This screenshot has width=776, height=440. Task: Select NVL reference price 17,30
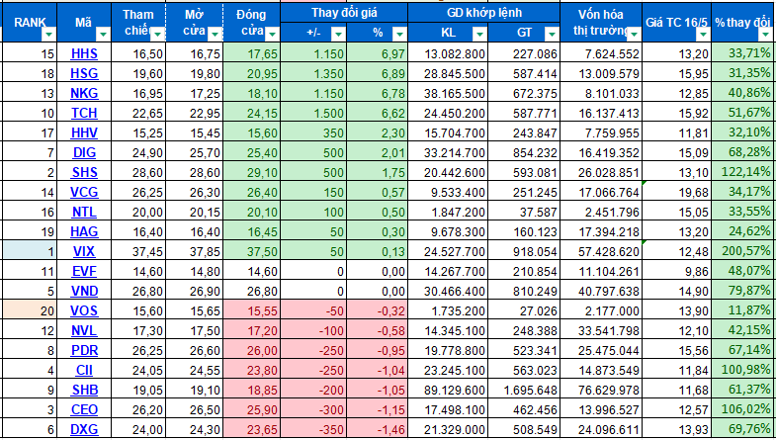tap(138, 330)
